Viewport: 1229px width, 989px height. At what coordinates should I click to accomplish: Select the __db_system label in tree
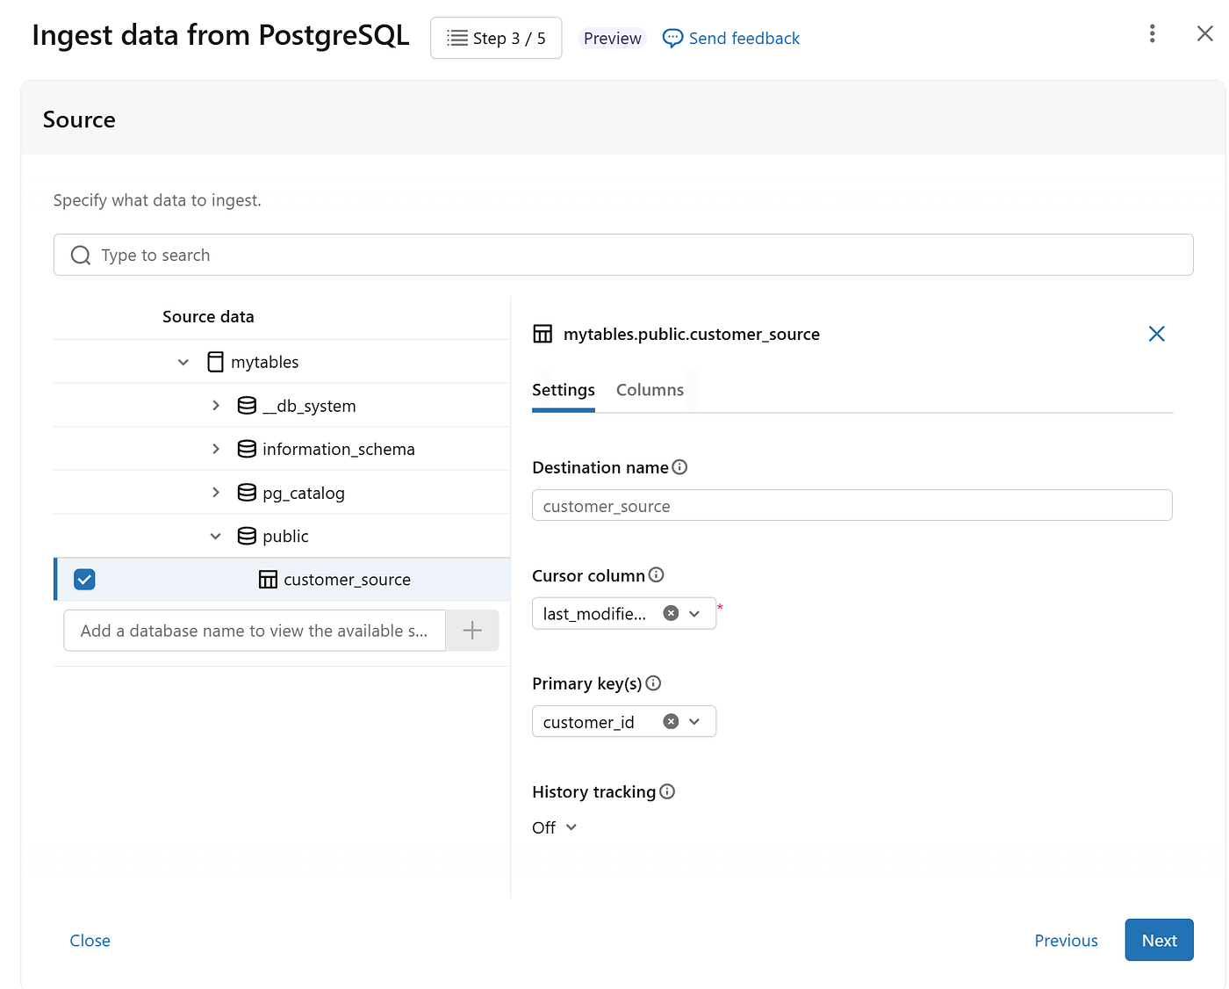tap(309, 406)
